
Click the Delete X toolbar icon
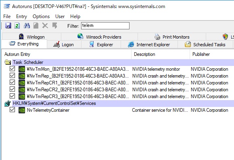coord(45,26)
